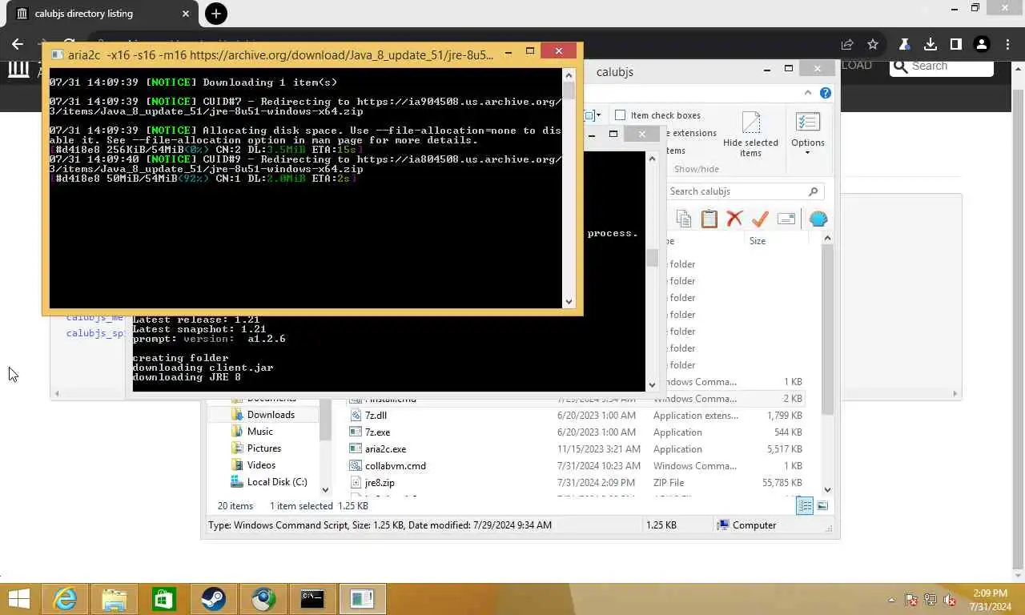Open Internet Explorer from the taskbar
Image resolution: width=1025 pixels, height=615 pixels.
65,599
